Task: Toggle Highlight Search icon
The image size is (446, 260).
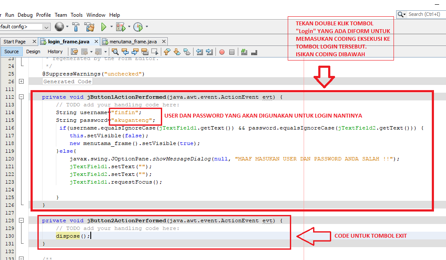Action: pos(145,51)
